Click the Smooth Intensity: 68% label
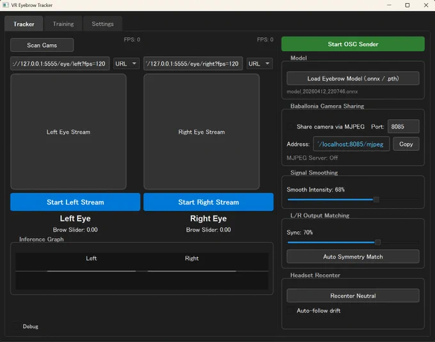 click(x=316, y=190)
